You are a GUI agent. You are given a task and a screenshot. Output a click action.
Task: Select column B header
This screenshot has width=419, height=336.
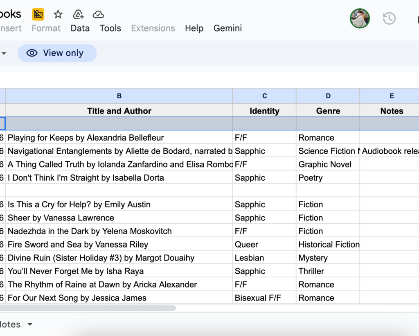coord(119,95)
